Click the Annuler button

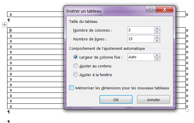tap(153, 100)
